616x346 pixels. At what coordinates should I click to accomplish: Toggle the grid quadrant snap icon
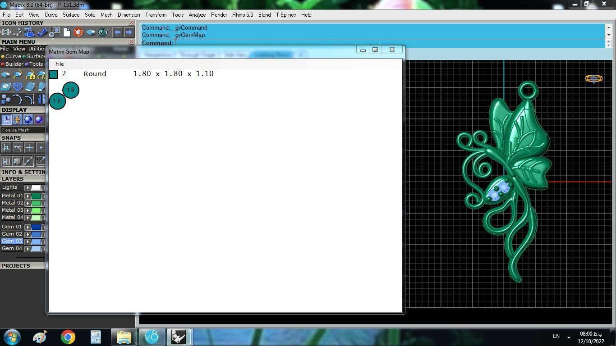(x=6, y=161)
